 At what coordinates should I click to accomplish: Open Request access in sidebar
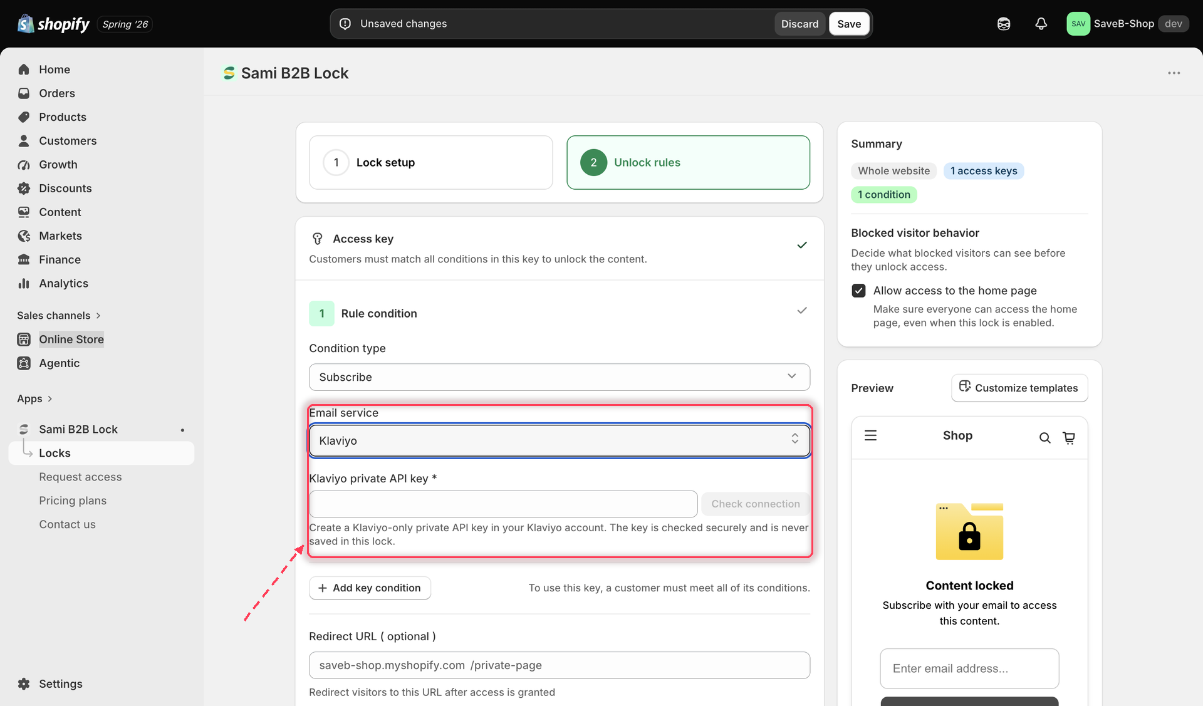click(80, 477)
